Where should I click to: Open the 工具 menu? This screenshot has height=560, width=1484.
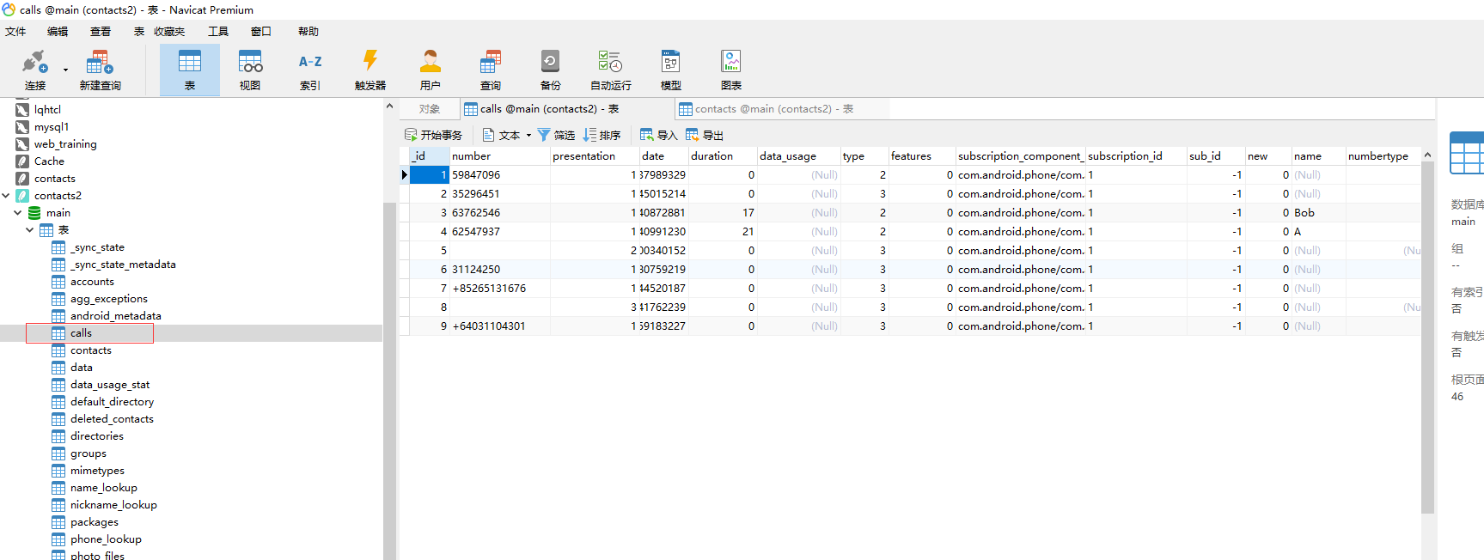pos(218,31)
